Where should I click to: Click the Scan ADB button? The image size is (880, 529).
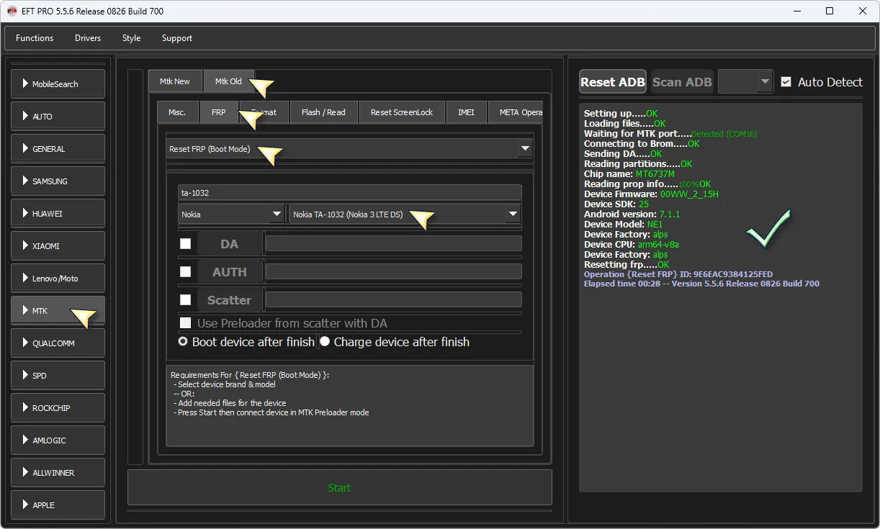[x=682, y=82]
